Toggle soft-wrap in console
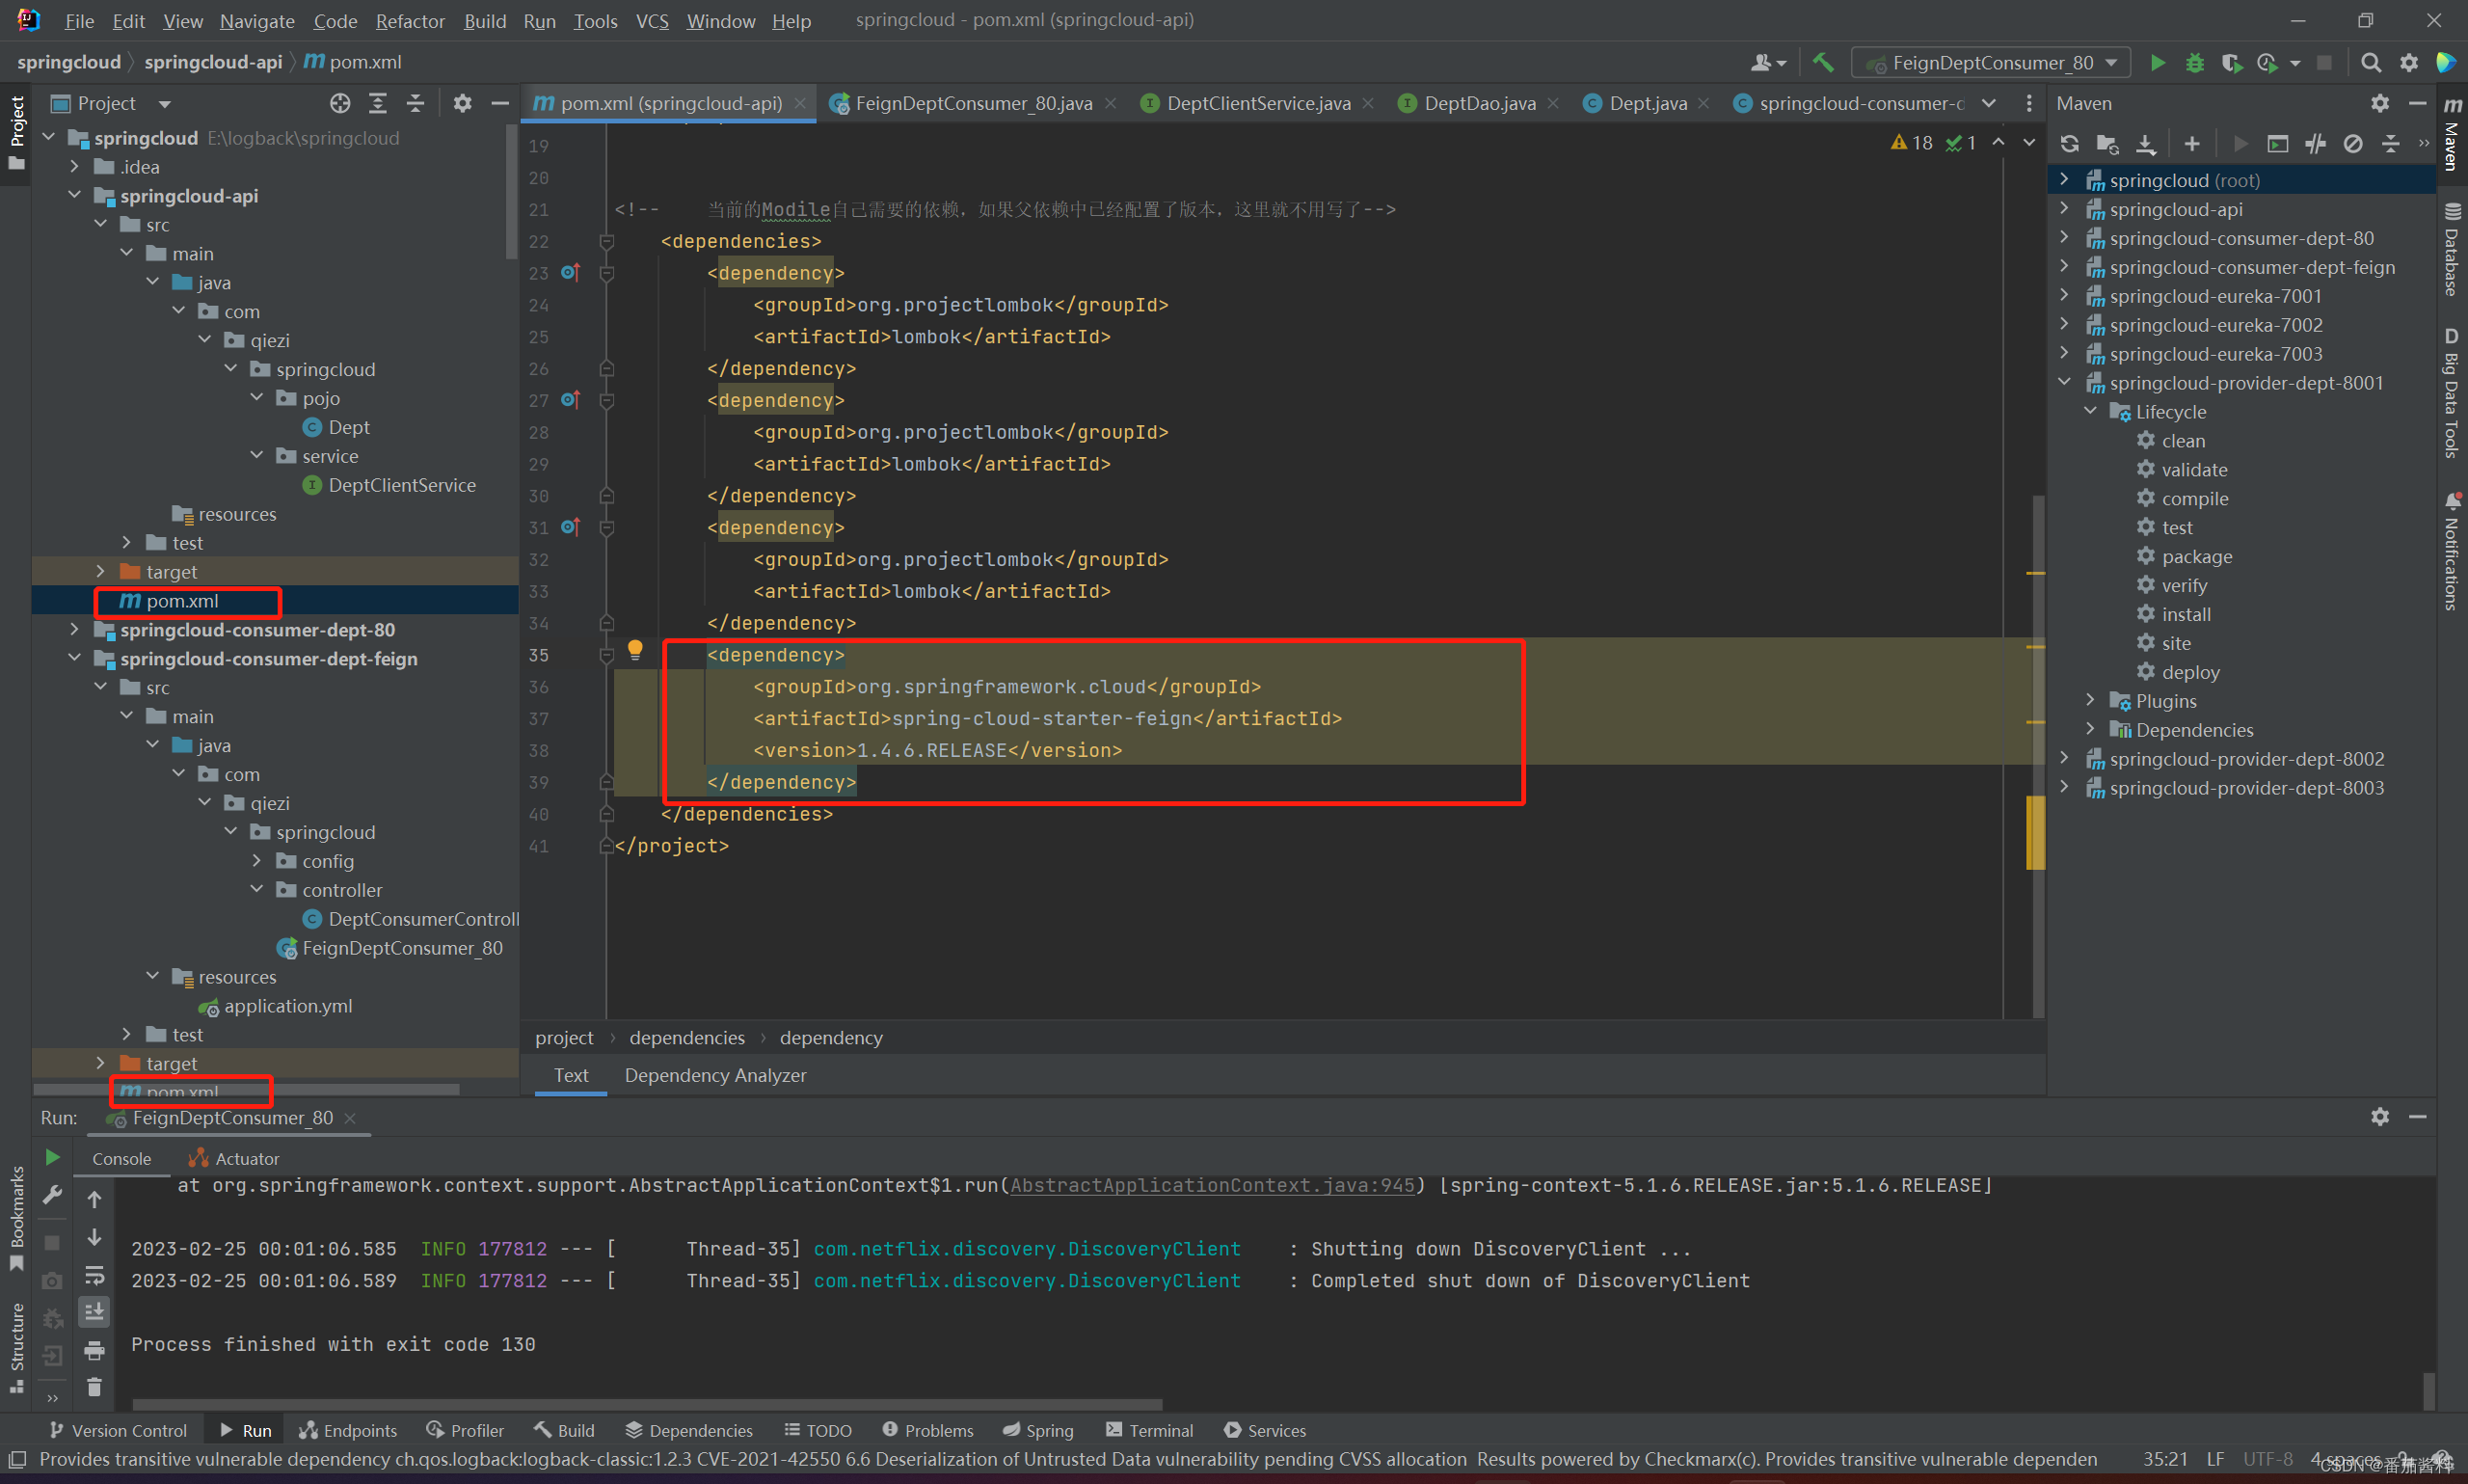This screenshot has width=2468, height=1484. (94, 1274)
